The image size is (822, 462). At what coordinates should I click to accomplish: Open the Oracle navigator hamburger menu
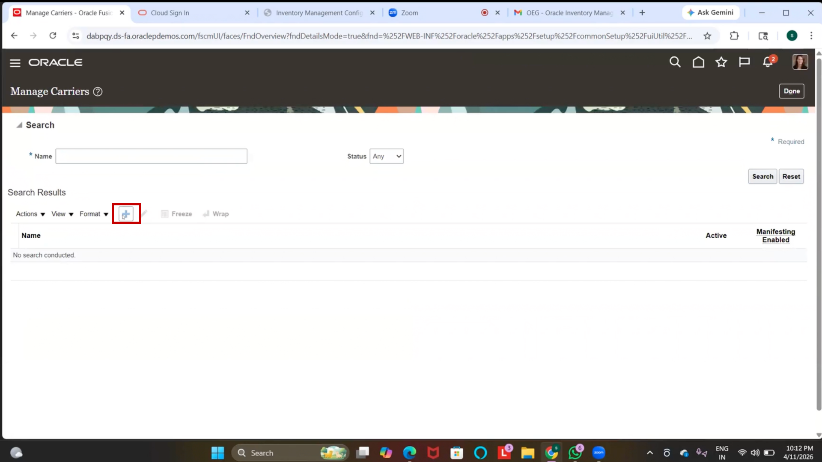15,63
